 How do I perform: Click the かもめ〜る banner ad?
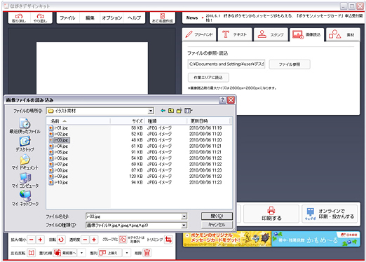(x=316, y=239)
